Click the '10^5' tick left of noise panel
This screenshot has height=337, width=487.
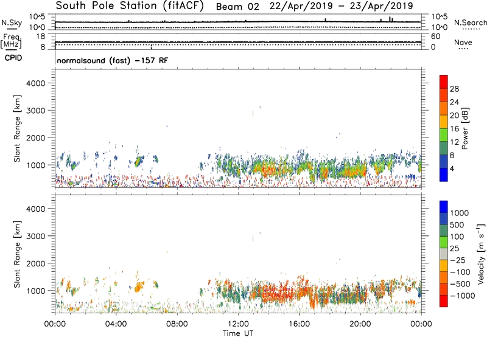[x=37, y=17]
